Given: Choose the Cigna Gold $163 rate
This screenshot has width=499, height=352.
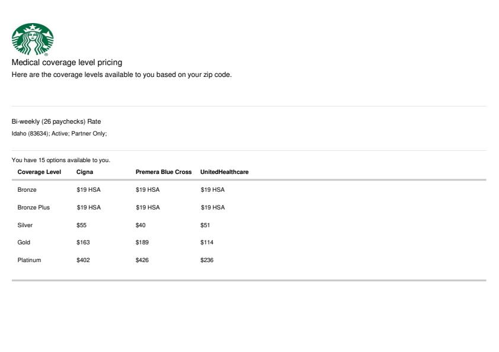Looking at the screenshot, I should click(x=83, y=243).
